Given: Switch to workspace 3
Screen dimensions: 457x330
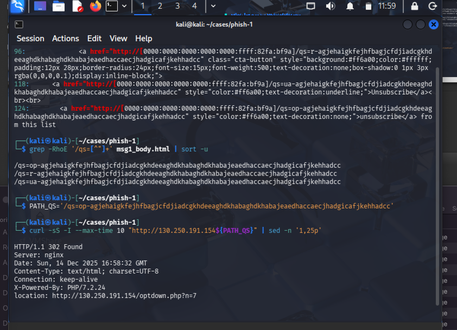Looking at the screenshot, I should click(177, 6).
